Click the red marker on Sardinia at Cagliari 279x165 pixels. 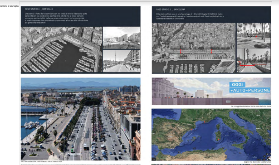click(219, 140)
